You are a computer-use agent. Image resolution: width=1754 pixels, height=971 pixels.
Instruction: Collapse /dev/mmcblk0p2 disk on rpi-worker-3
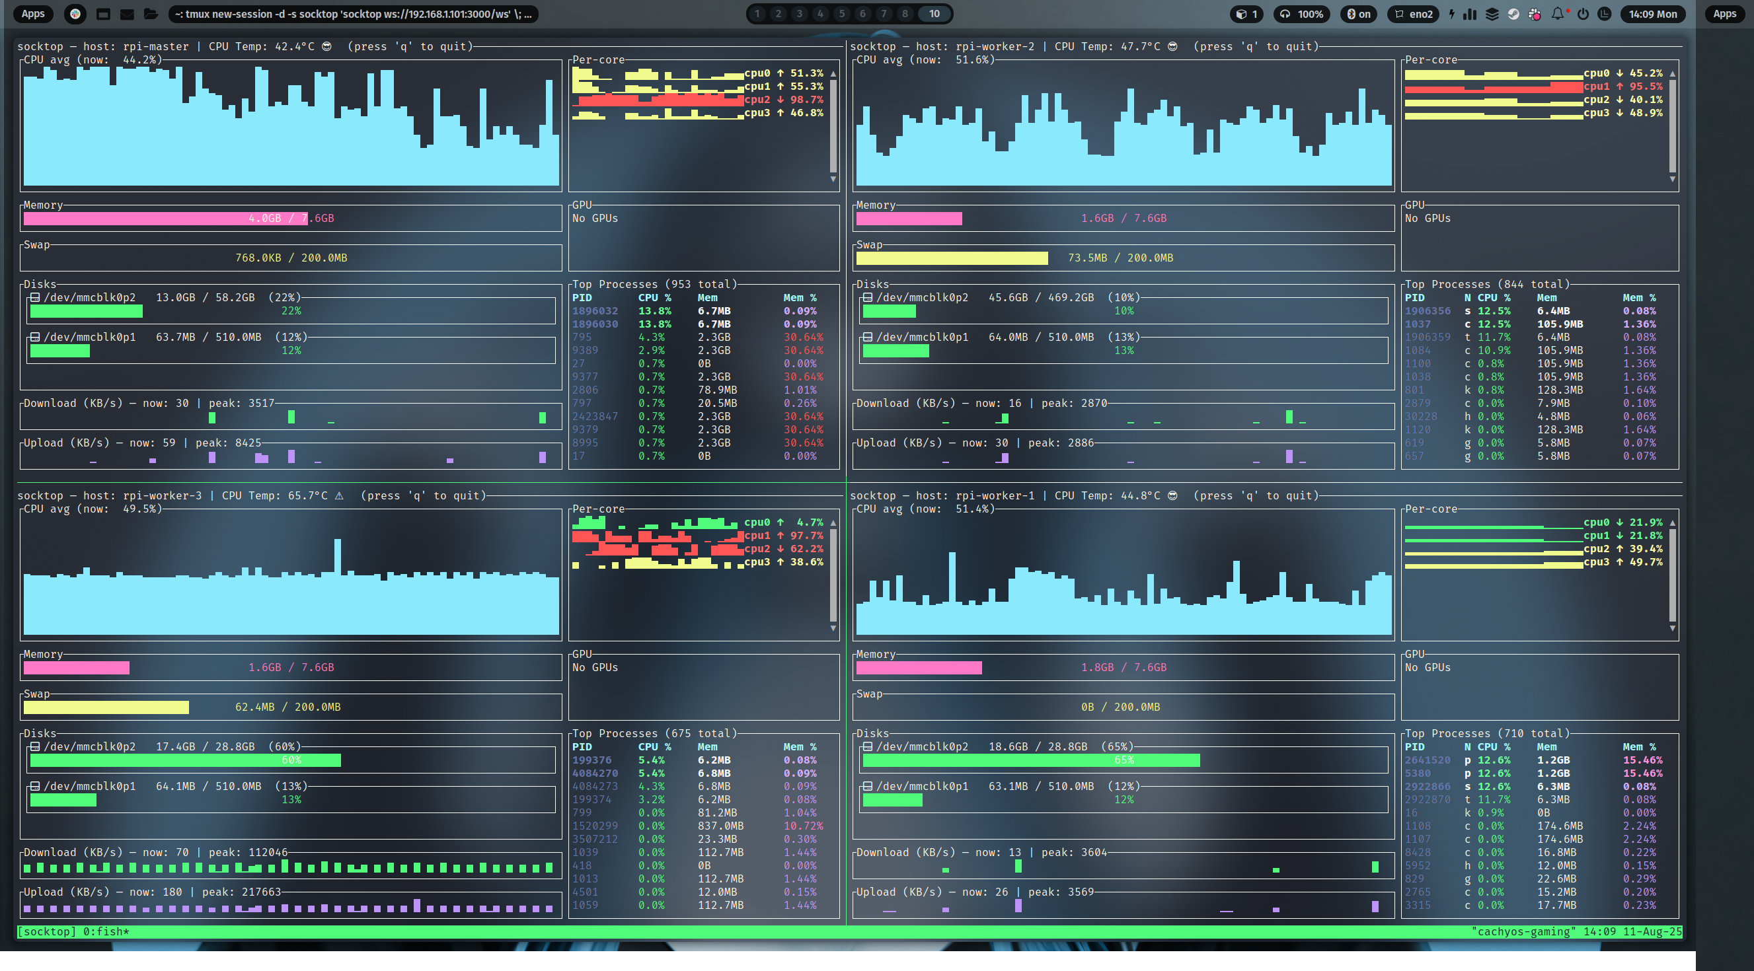pos(35,746)
